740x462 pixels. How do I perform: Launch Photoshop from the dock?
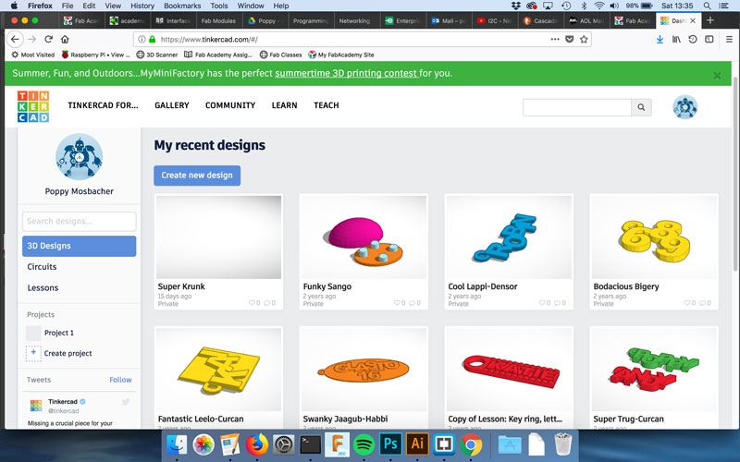(390, 444)
